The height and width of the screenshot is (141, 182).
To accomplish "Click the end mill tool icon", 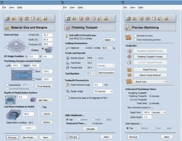I will (x=67, y=36).
